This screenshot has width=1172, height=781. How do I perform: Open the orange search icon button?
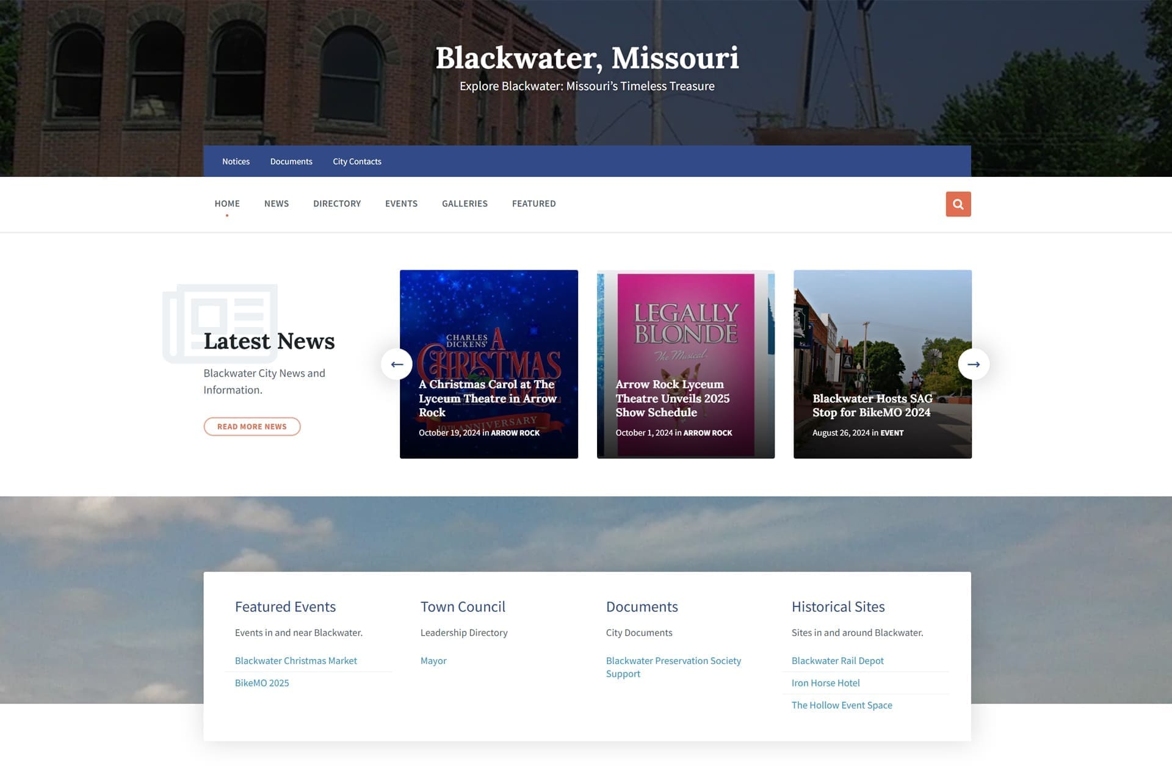(958, 204)
